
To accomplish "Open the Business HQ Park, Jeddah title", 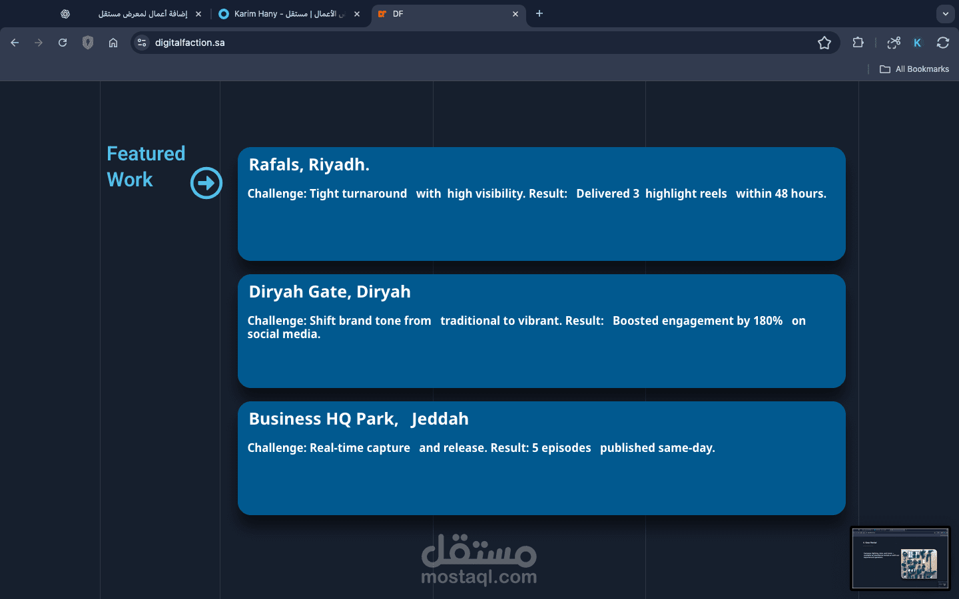I will pos(358,419).
